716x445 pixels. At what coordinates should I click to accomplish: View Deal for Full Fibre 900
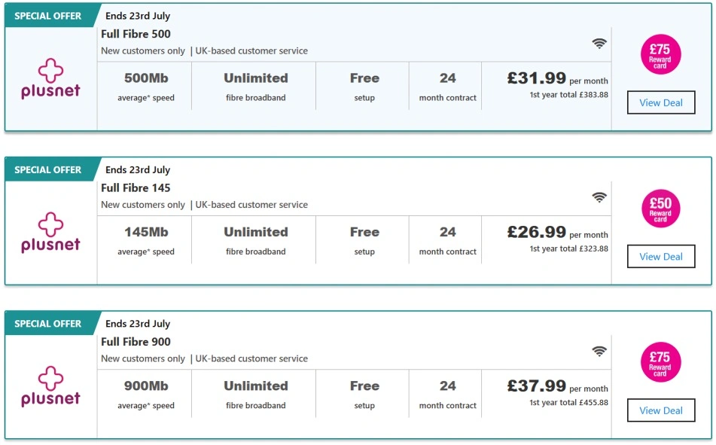[x=661, y=410]
